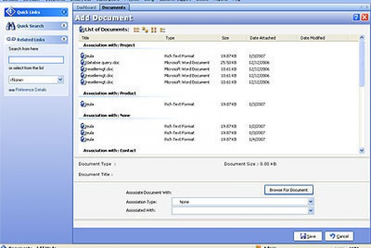This screenshot has width=371, height=248.
Task: Click eula document icon under Association with Project
Action: click(x=82, y=56)
